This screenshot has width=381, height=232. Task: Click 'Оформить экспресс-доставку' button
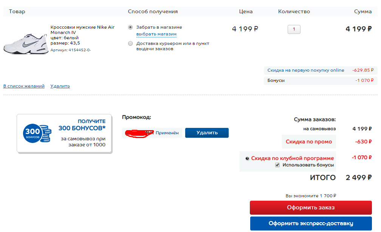pyautogui.click(x=311, y=224)
